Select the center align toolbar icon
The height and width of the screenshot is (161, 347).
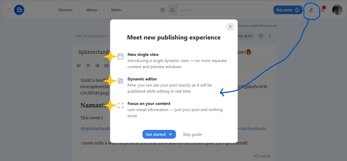[88, 66]
